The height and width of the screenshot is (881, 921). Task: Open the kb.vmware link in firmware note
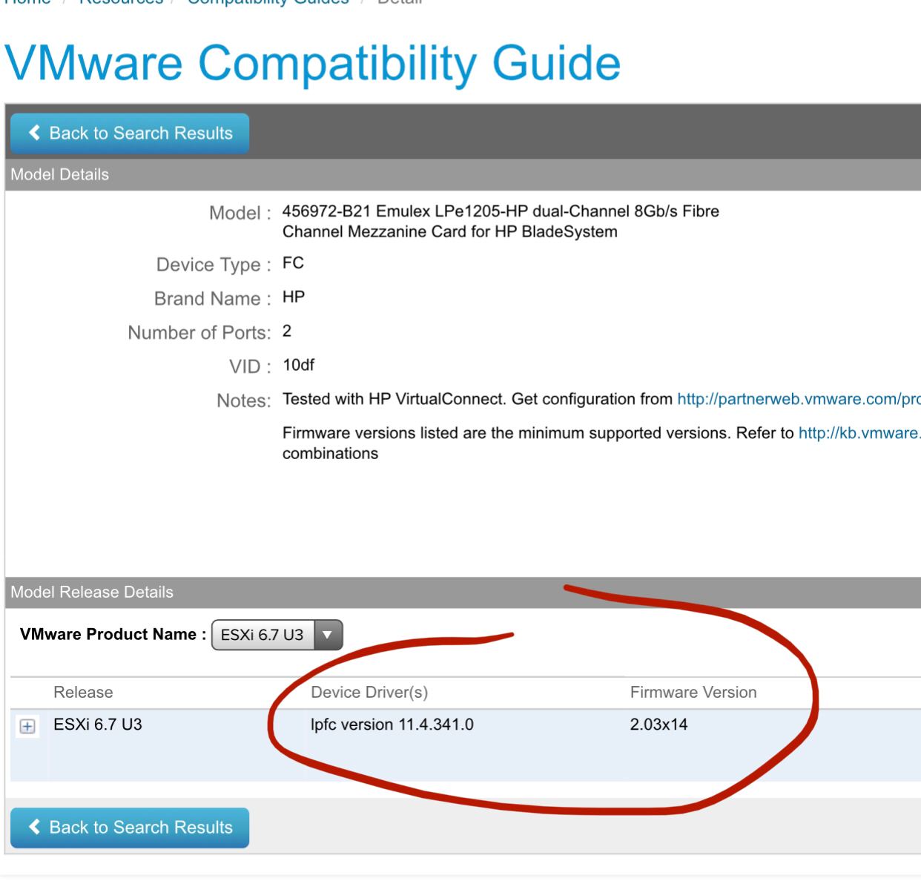[x=859, y=433]
